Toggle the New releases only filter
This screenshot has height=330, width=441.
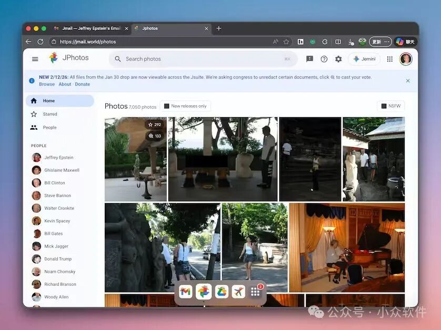tap(185, 106)
